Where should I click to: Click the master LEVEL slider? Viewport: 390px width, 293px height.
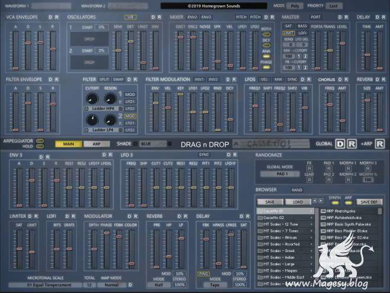click(343, 50)
